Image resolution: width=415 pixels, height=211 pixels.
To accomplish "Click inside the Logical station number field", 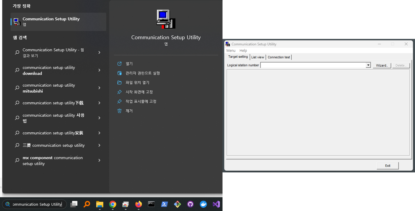I will tap(312, 65).
